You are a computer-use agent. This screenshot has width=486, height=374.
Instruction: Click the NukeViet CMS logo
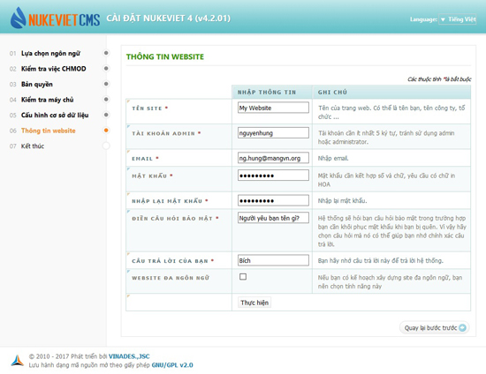coord(55,18)
